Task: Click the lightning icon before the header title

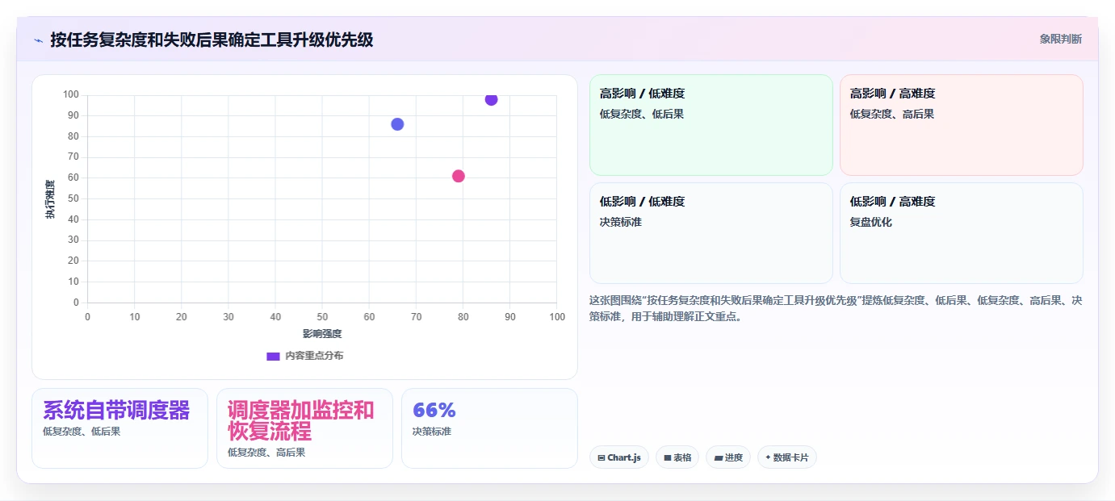Action: [38, 40]
